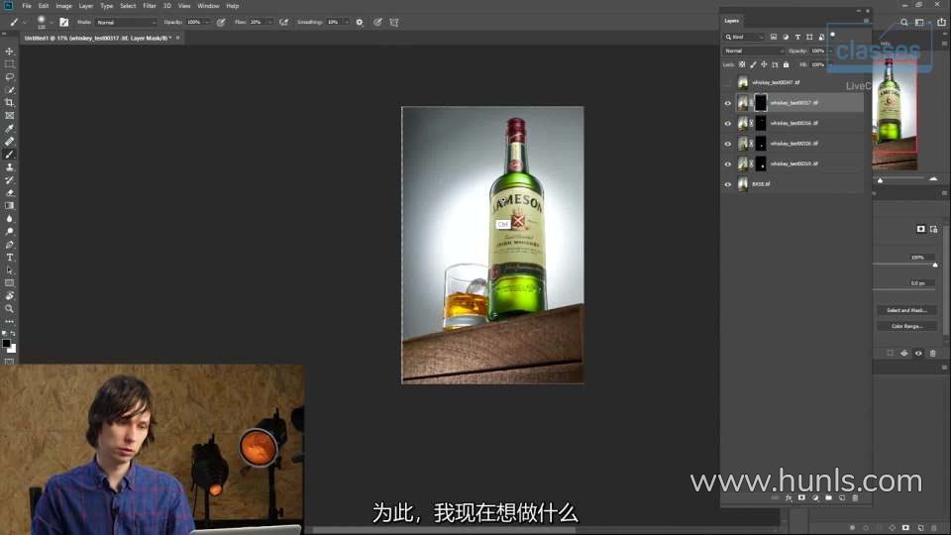Select the History Brush tool

click(x=9, y=179)
